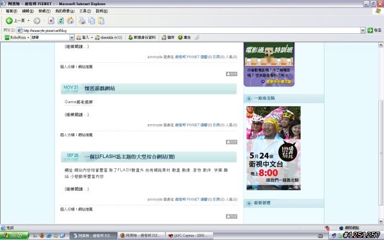Open the address bar dropdown arrow
The width and height of the screenshot is (384, 240).
click(x=363, y=30)
